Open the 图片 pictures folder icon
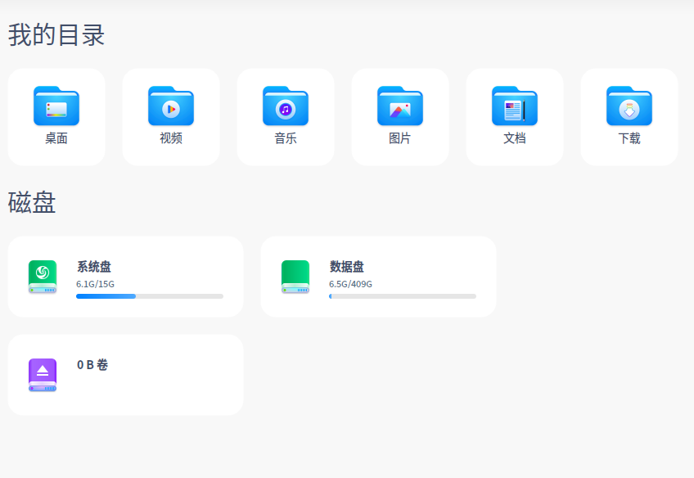694x478 pixels. 400,106
